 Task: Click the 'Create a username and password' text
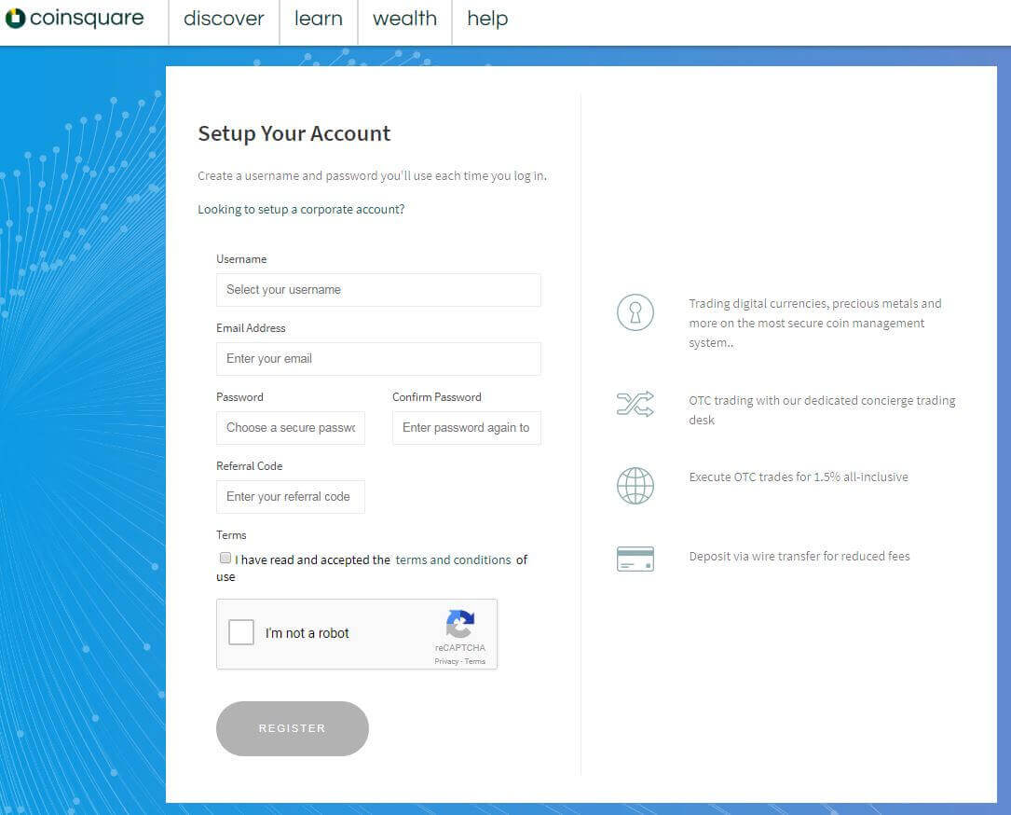(x=372, y=175)
